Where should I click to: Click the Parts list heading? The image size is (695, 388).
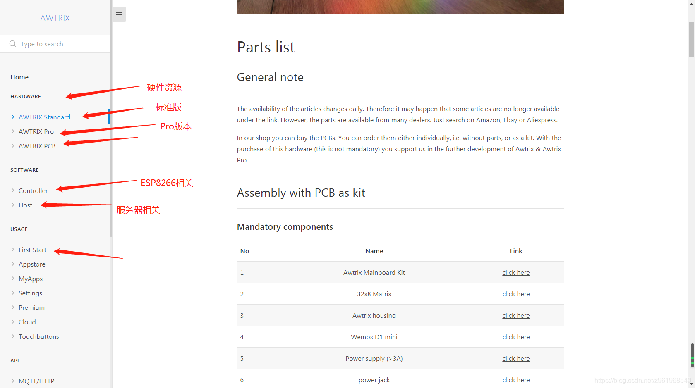pyautogui.click(x=266, y=47)
